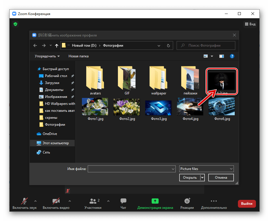Refresh the folder with the reload icon
This screenshot has width=269, height=221.
(x=168, y=45)
